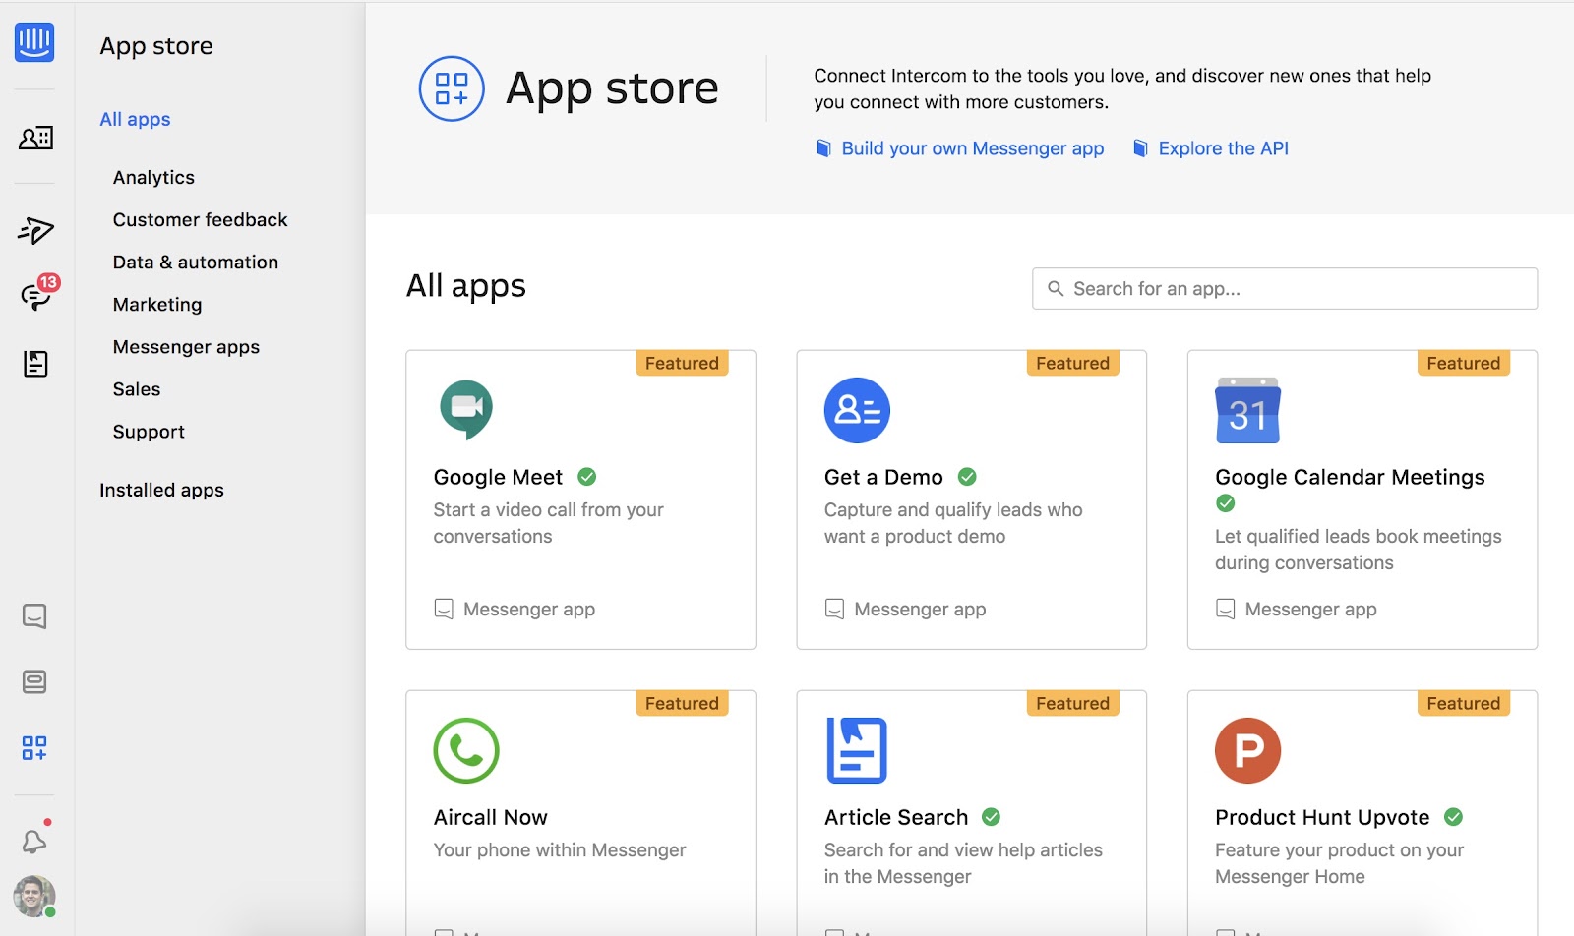Click the Featured badge on Product Hunt Upvote card
1574x936 pixels.
pyautogui.click(x=1464, y=703)
